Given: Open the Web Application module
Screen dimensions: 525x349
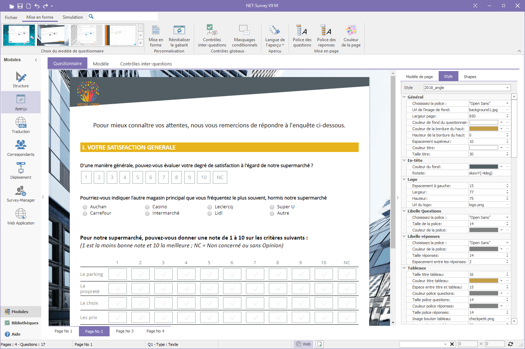Looking at the screenshot, I should point(21,217).
